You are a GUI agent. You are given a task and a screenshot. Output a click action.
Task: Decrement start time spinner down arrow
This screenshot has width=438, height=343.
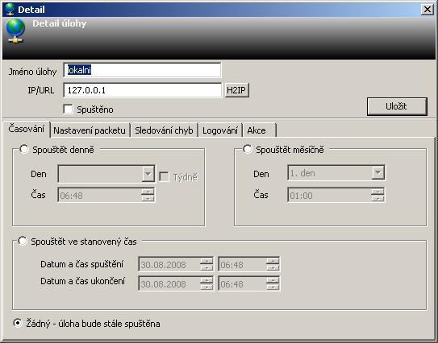(273, 267)
